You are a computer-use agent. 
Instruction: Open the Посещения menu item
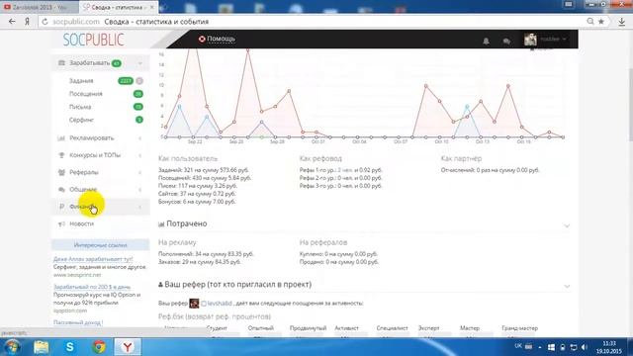86,94
